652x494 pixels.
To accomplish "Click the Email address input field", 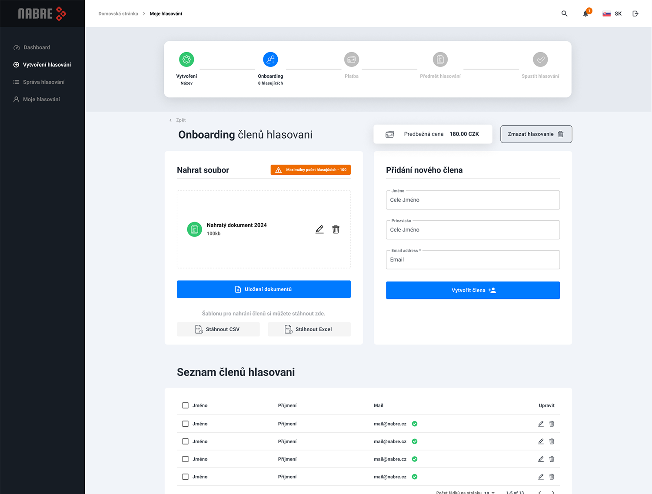I will tap(472, 260).
